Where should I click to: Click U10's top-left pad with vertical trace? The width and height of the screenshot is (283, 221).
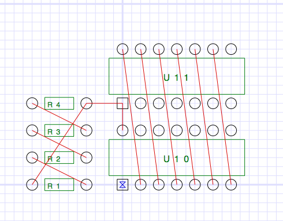tap(122, 130)
